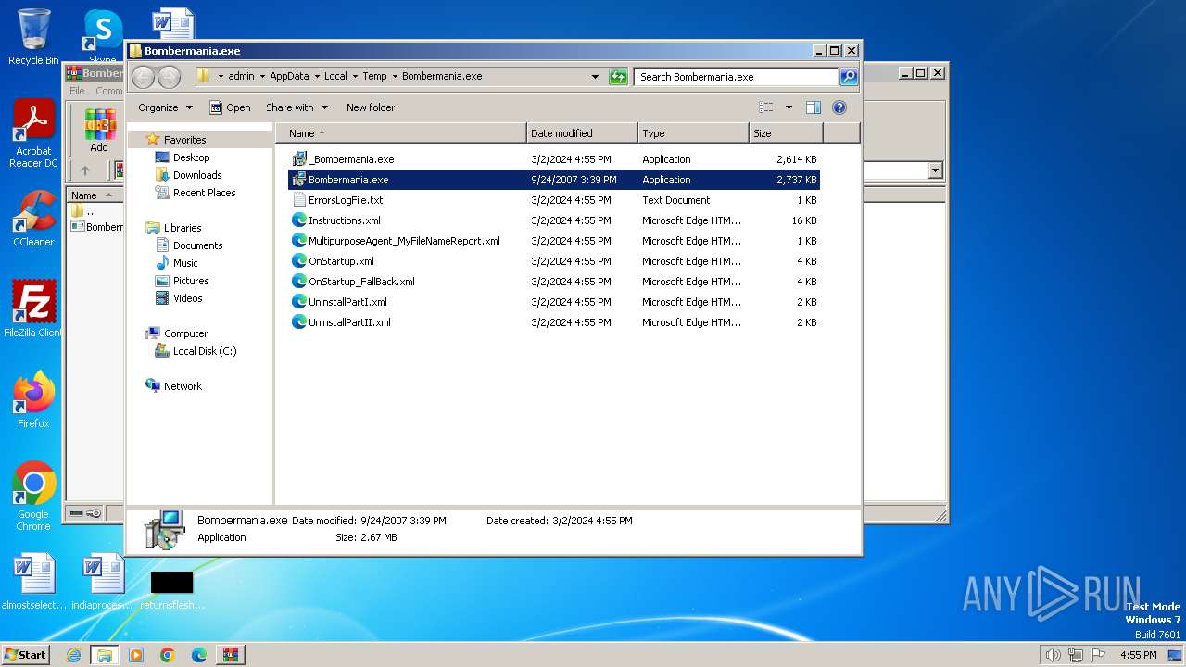Sort by Date modified column header
The image size is (1186, 667).
pos(582,133)
